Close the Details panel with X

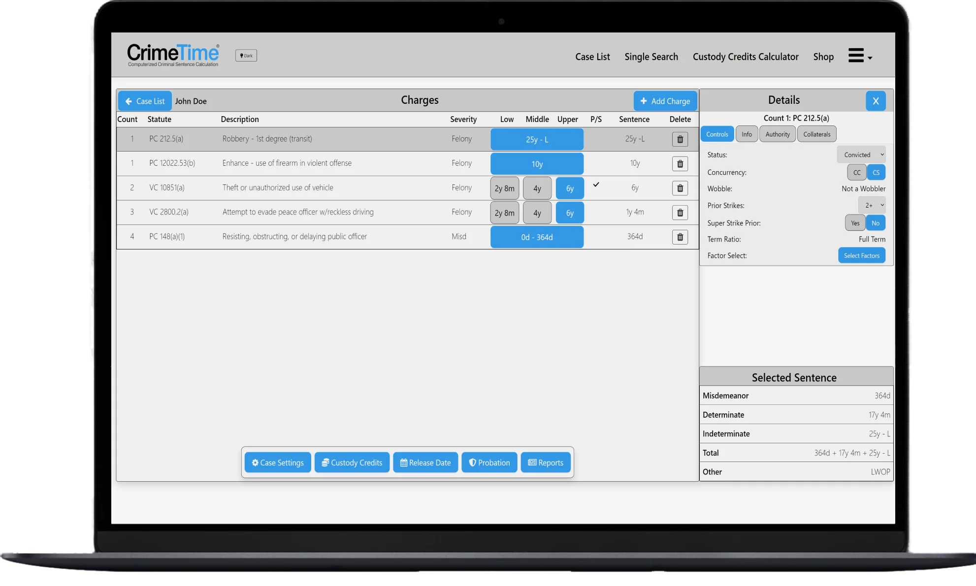875,101
